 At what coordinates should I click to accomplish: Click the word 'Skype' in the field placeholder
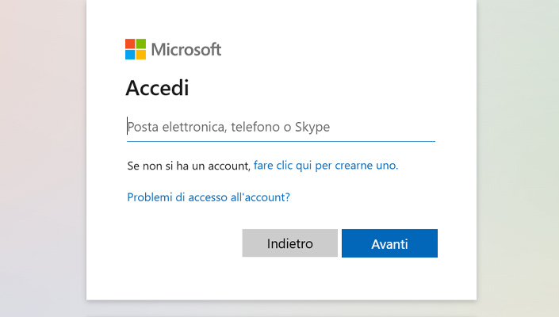[x=312, y=127]
